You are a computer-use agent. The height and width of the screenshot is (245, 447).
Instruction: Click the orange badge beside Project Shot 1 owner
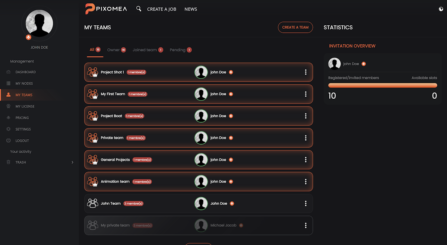(231, 72)
